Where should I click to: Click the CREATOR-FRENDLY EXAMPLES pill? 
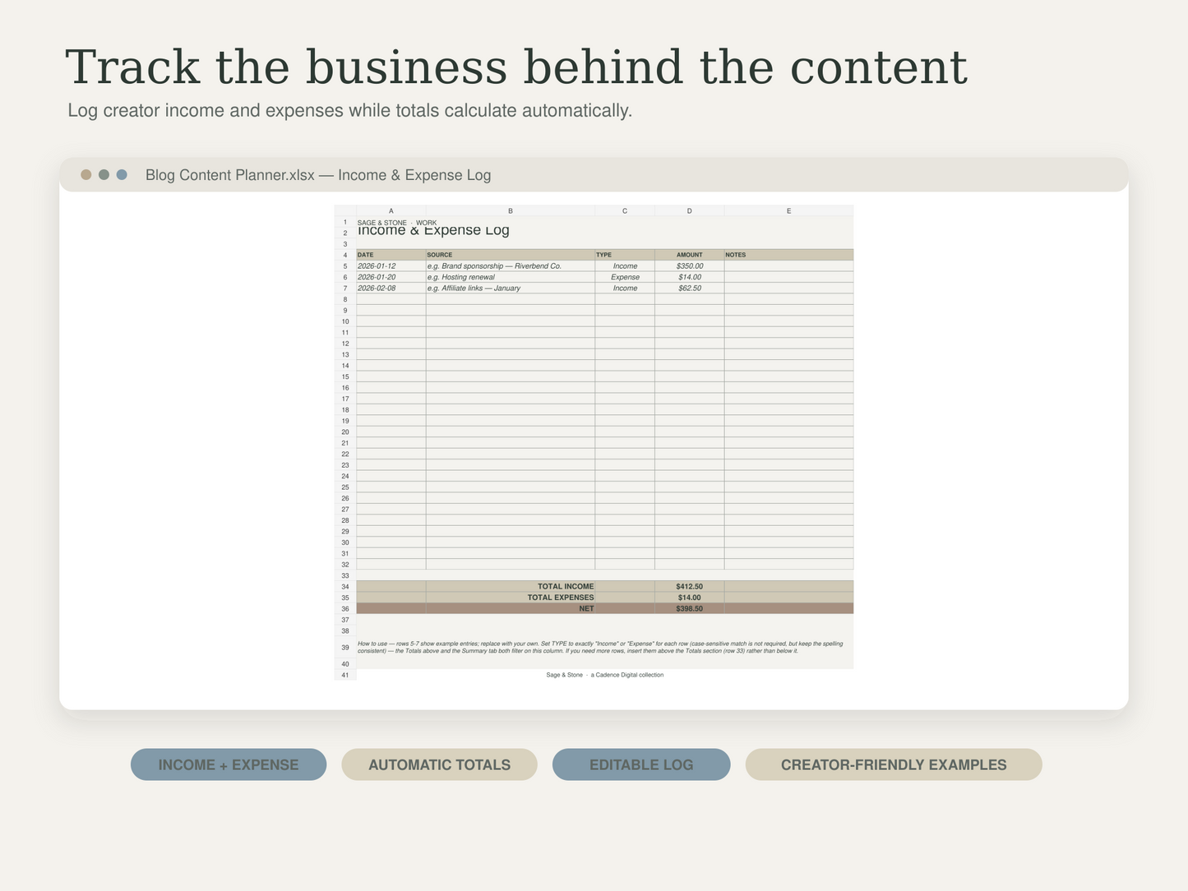coord(894,764)
